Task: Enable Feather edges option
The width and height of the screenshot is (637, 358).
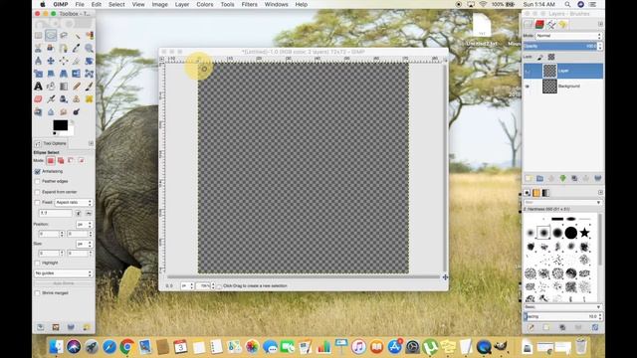Action: coord(38,181)
